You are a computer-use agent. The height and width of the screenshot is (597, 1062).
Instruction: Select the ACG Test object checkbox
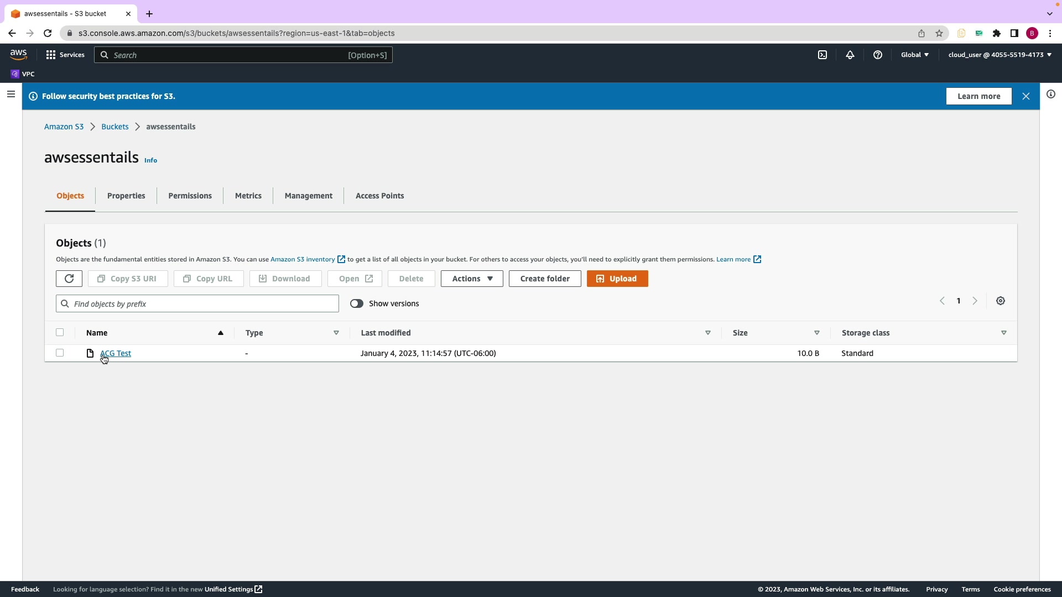click(60, 353)
